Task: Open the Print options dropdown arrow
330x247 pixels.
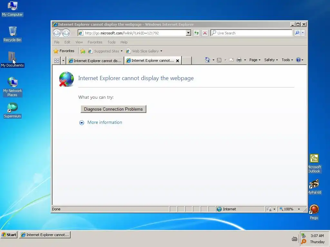Action: pos(245,60)
